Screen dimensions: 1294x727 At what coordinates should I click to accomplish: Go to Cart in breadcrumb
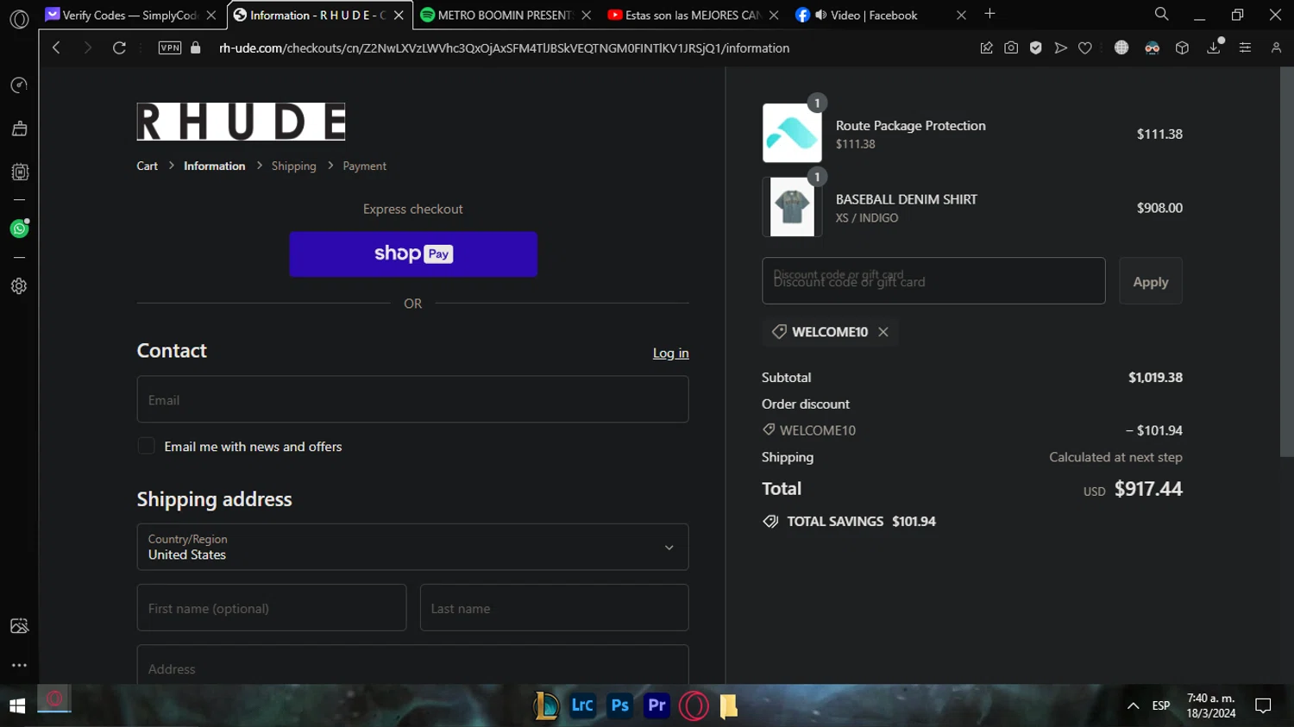[x=148, y=166]
